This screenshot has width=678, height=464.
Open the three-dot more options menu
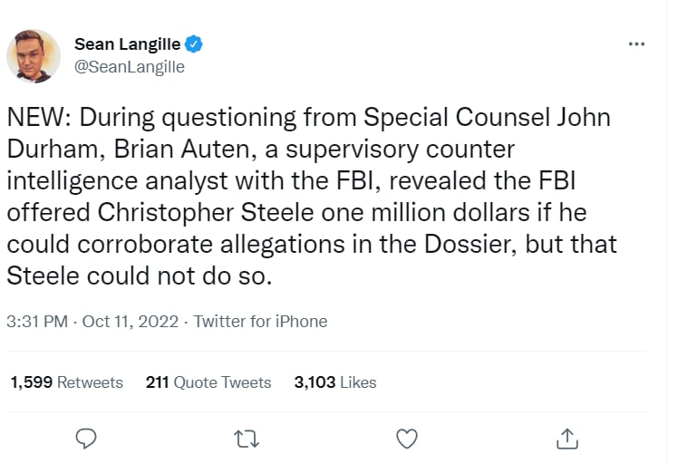636,44
